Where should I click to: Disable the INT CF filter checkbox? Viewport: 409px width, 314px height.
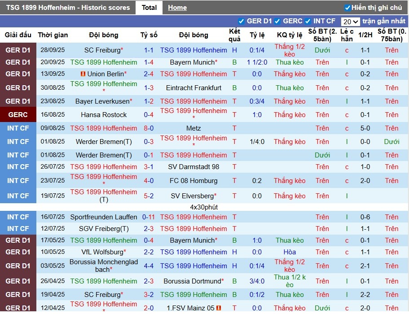click(x=308, y=21)
